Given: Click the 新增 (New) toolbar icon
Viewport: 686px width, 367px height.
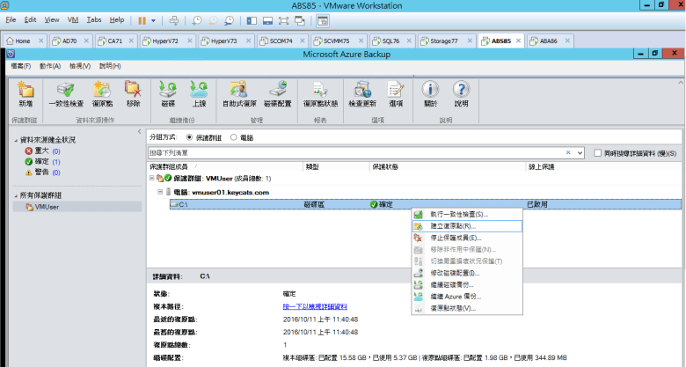Looking at the screenshot, I should click(26, 92).
